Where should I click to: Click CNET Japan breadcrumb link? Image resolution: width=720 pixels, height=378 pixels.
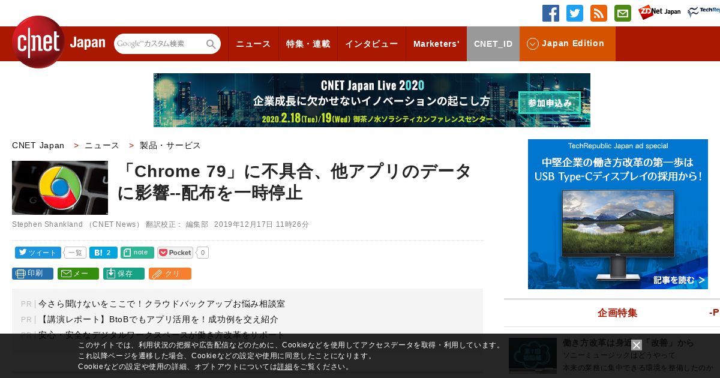(38, 145)
